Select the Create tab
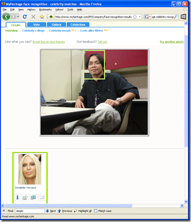 [x=16, y=25]
